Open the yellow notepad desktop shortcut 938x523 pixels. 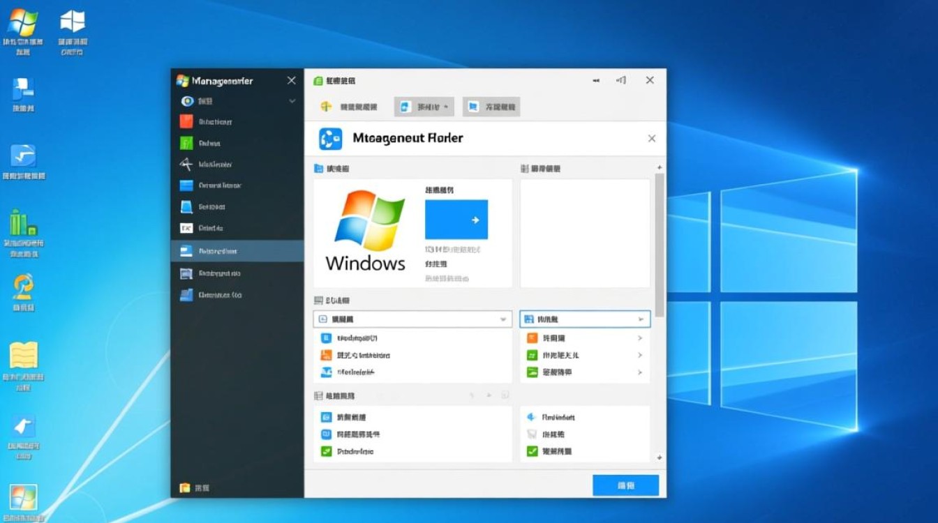tap(23, 356)
